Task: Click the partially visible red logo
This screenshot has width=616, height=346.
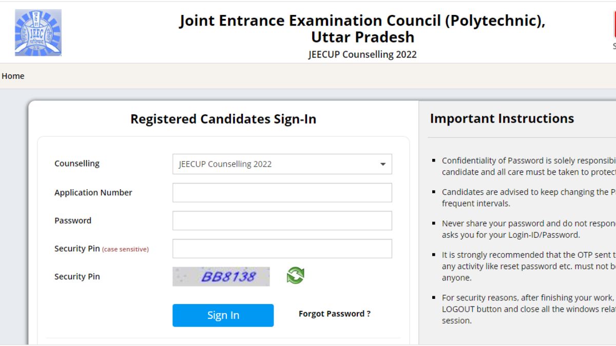Action: click(614, 26)
